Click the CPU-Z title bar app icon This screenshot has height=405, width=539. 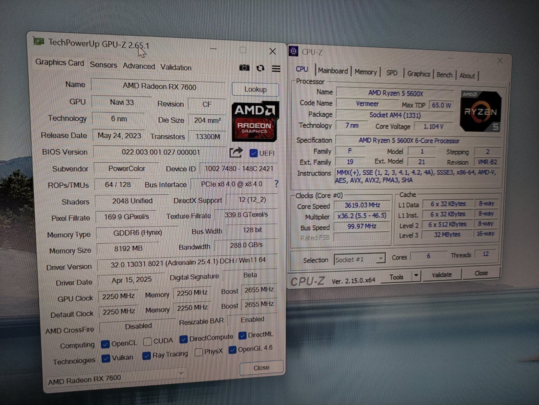pos(293,51)
